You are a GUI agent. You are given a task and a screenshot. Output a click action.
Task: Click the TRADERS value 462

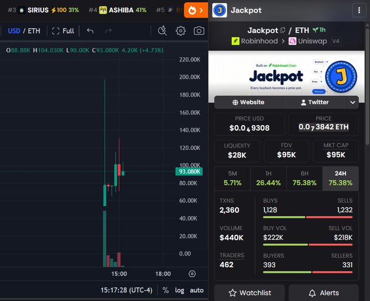(x=226, y=265)
